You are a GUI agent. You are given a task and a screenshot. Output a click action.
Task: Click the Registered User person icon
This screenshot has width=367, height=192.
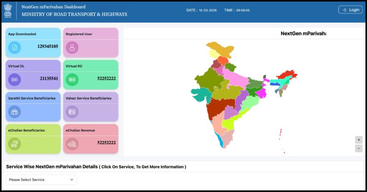[72, 48]
